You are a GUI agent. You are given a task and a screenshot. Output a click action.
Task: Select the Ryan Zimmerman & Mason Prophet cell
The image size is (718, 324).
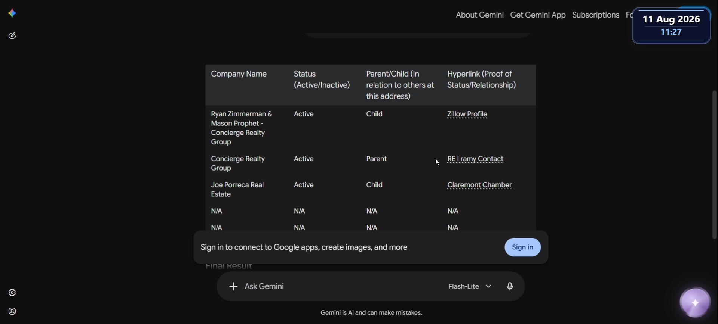click(x=242, y=128)
